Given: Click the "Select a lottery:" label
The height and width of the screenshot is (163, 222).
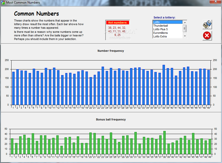Looking at the screenshot, I should 164,17.
